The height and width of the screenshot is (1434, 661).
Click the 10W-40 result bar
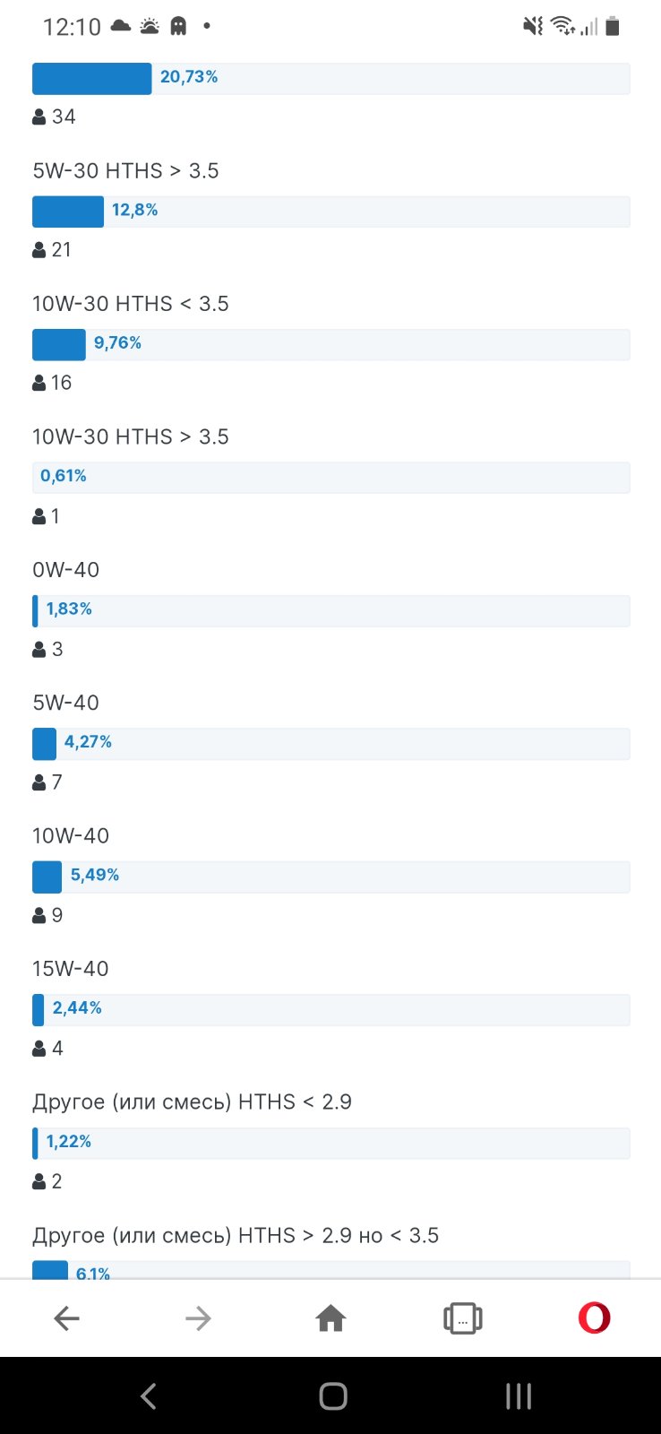(330, 877)
